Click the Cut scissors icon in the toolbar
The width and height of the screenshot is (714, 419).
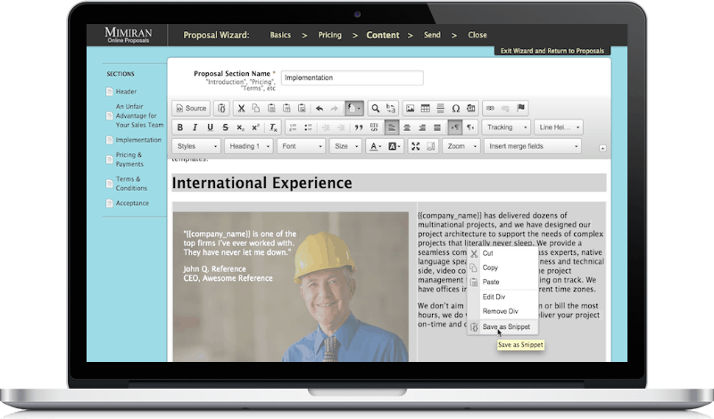coord(241,108)
